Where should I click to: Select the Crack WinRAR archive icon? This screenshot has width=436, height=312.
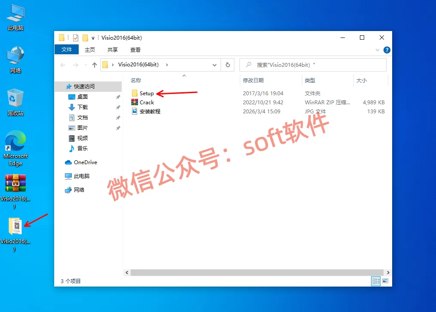135,102
